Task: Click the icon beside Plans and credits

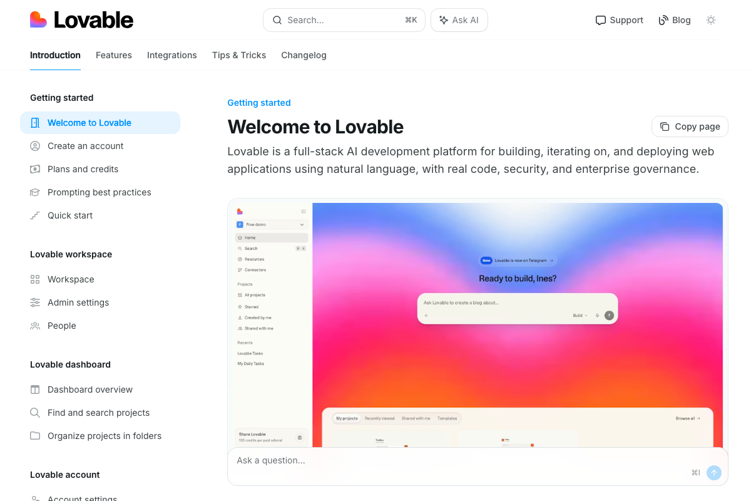Action: coord(35,169)
